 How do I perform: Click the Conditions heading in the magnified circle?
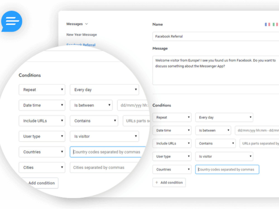[x=30, y=75]
